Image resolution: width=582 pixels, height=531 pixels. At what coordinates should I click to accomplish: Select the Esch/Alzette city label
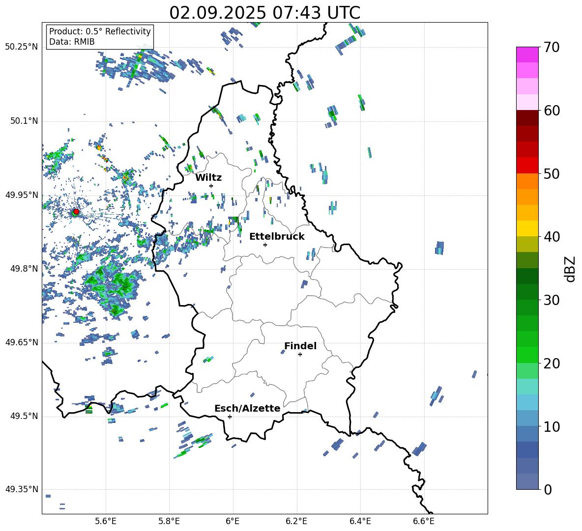click(x=247, y=408)
